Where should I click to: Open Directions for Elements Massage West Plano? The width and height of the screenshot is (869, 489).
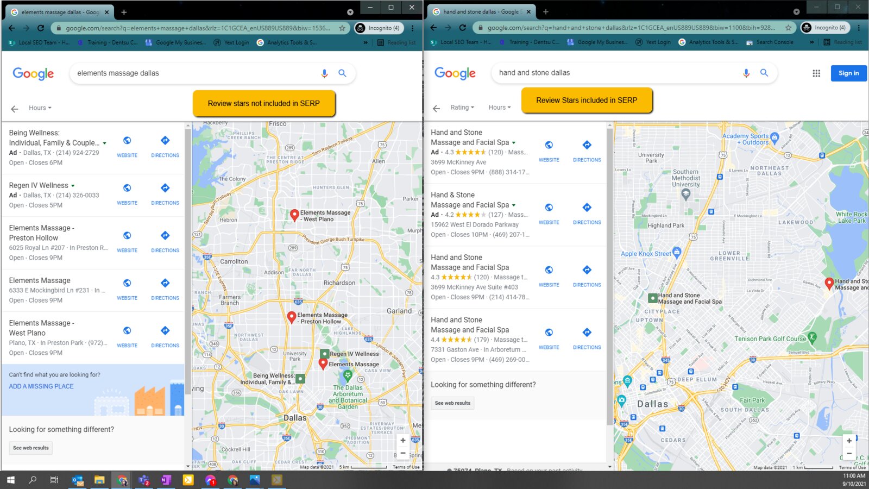[x=165, y=331]
